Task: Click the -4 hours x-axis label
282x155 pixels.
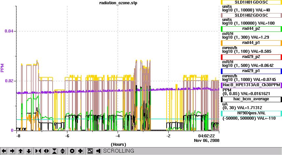Action: coord(118,136)
